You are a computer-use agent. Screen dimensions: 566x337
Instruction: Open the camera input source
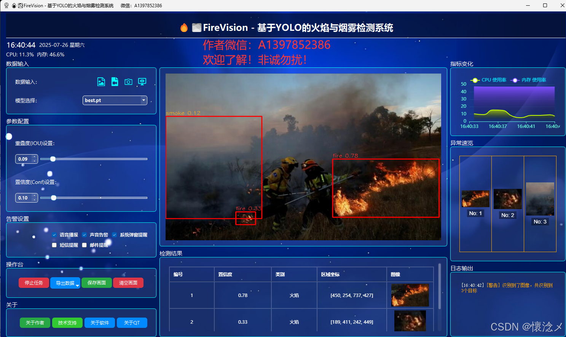(128, 82)
